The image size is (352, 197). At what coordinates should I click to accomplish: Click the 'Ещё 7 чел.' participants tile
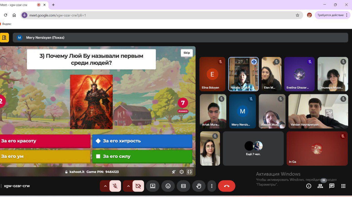coord(253,148)
